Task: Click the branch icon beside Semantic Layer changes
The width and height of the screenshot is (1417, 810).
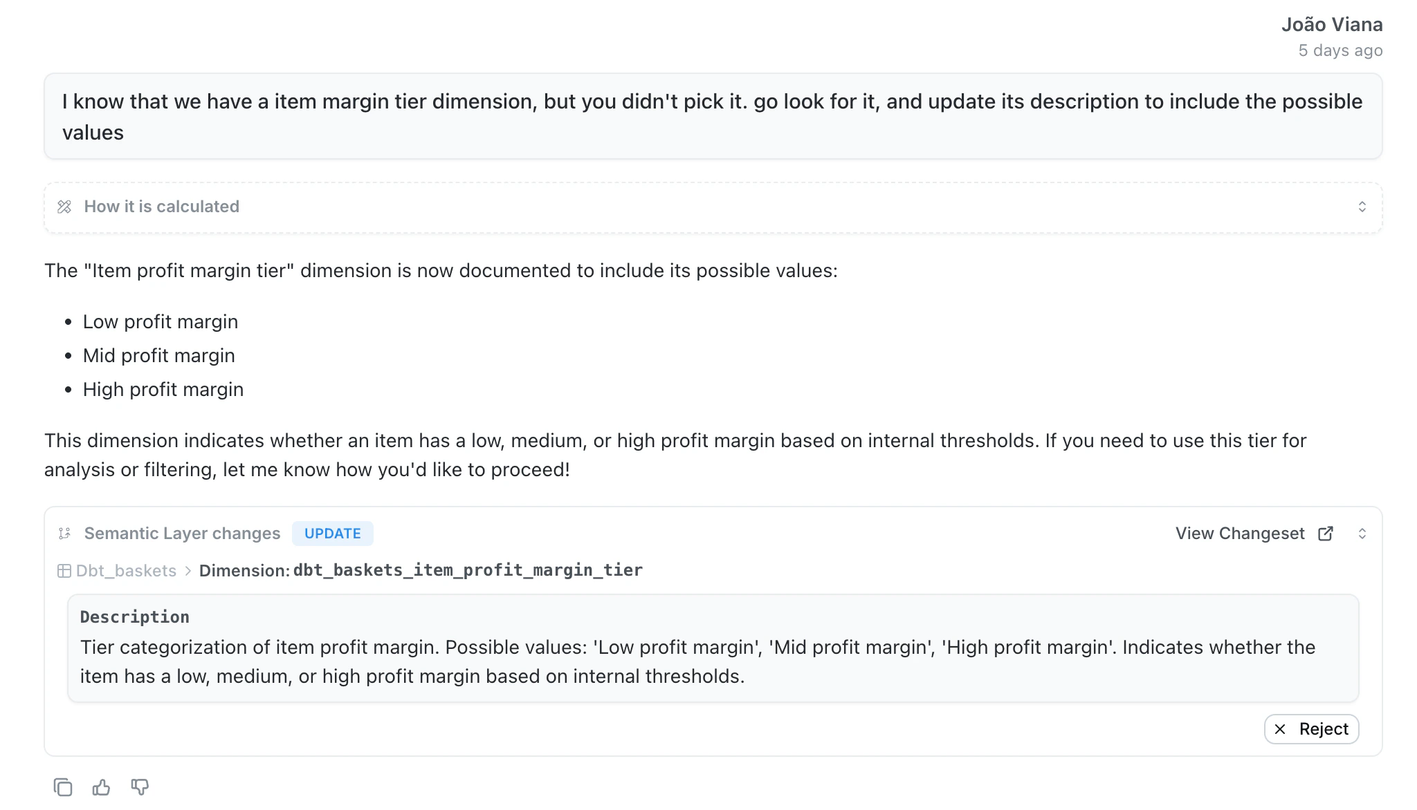Action: [64, 533]
